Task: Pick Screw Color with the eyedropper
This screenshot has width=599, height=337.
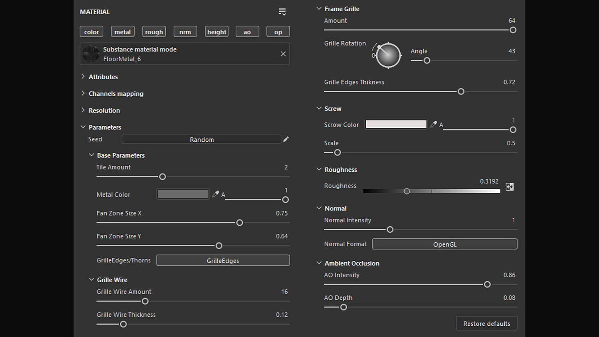Action: tap(434, 125)
